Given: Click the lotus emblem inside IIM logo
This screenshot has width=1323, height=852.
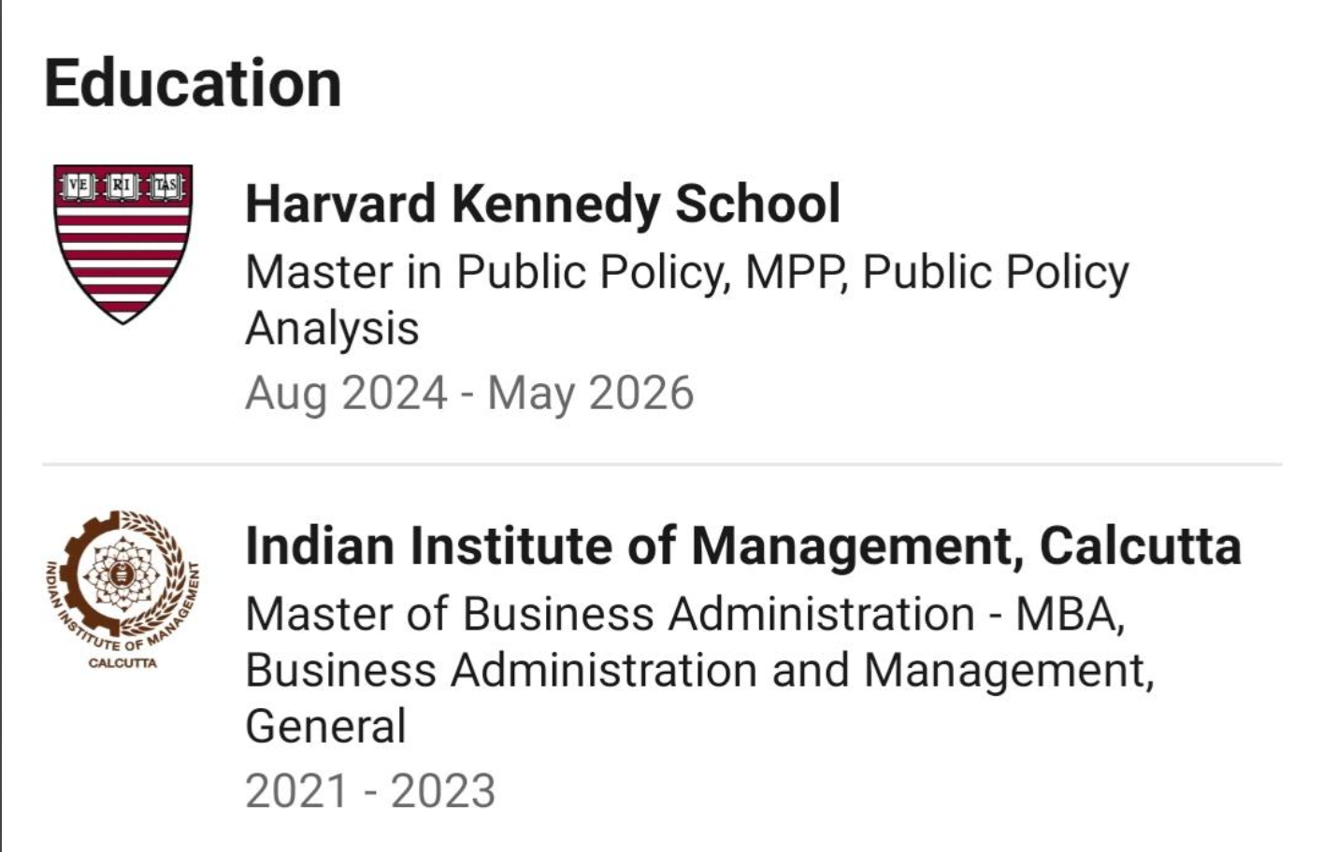Looking at the screenshot, I should coord(122,572).
